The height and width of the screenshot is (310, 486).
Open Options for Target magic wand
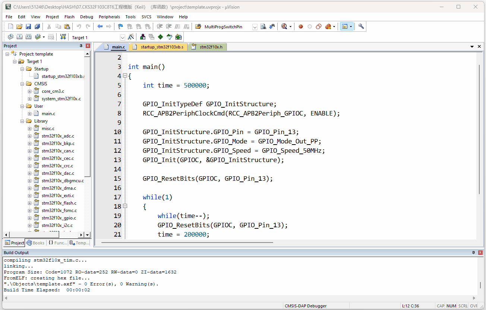(x=131, y=37)
